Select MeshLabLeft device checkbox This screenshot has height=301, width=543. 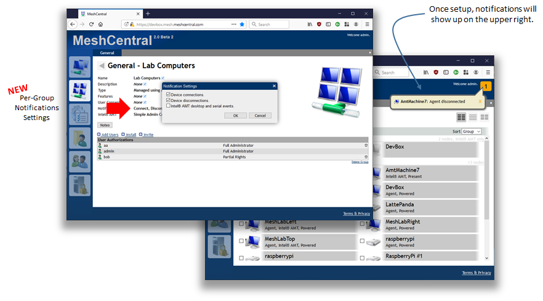[x=241, y=224]
